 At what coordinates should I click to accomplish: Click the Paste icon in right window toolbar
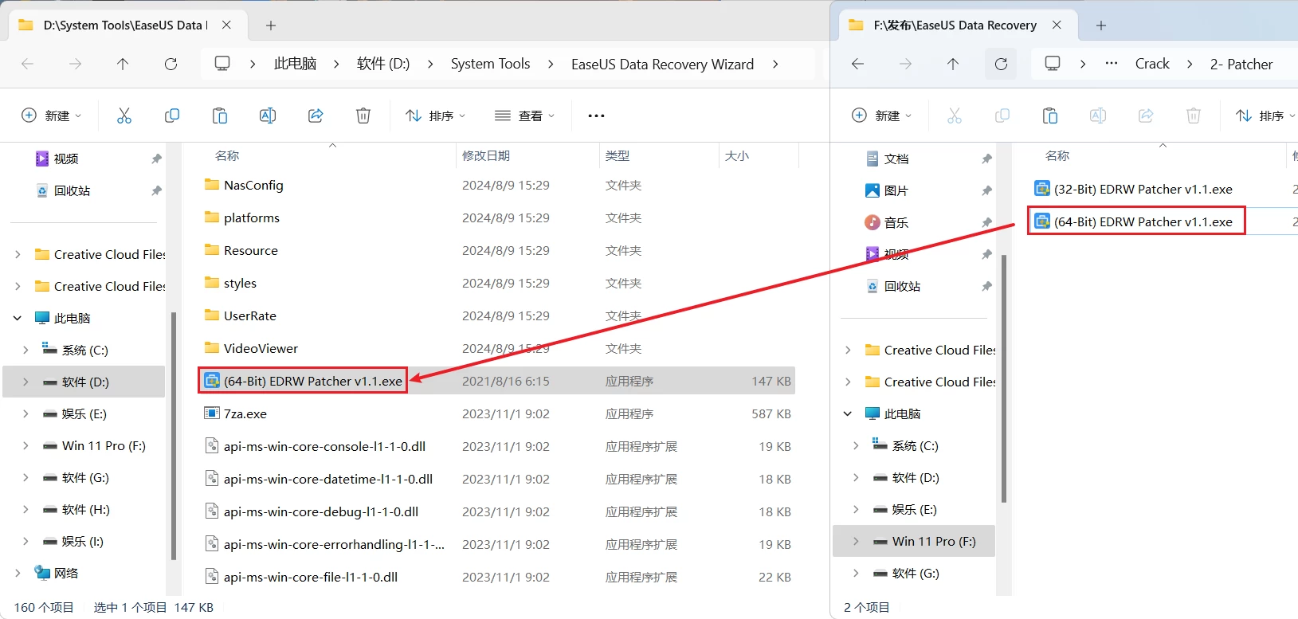tap(1050, 116)
